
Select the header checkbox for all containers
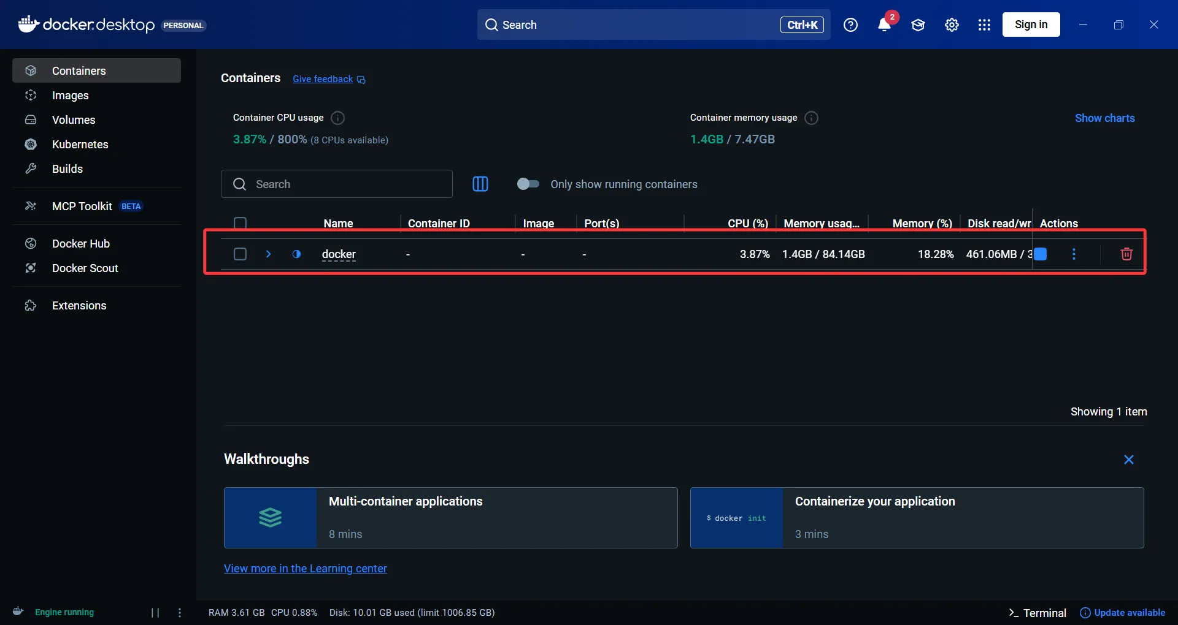(x=241, y=223)
